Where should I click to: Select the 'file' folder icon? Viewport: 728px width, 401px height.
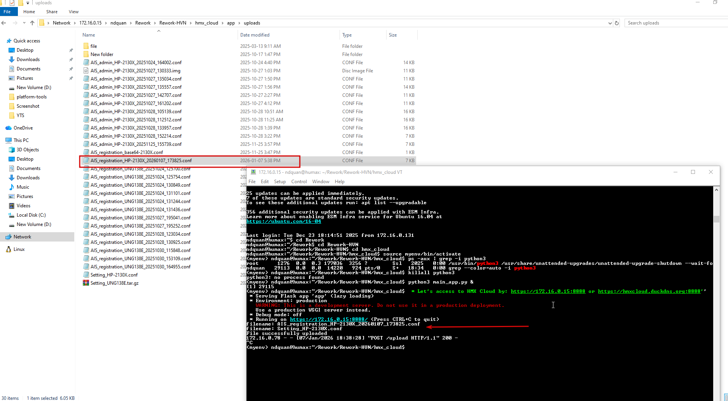[x=86, y=46]
